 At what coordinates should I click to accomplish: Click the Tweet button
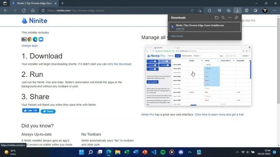48,112
